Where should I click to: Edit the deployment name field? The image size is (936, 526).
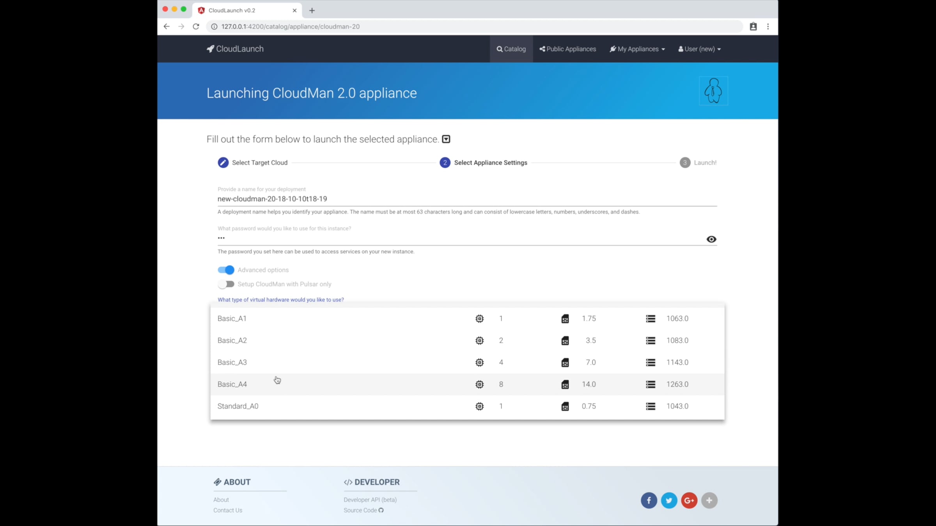[x=467, y=199]
